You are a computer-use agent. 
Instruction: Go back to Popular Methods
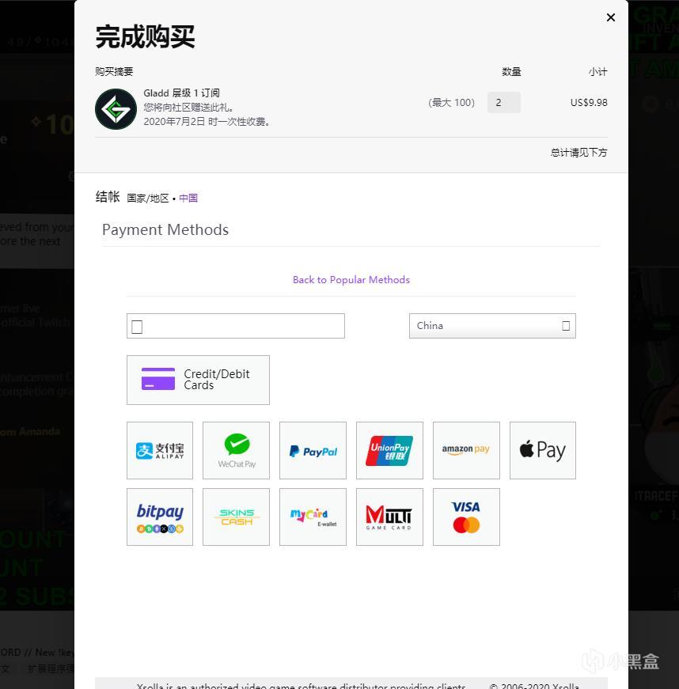pos(351,280)
